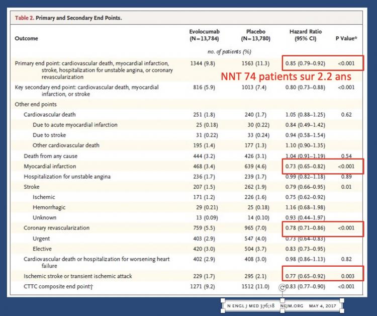The image size is (377, 316).
Task: Click the top-right corner handle of the citation box
Action: coord(342,300)
